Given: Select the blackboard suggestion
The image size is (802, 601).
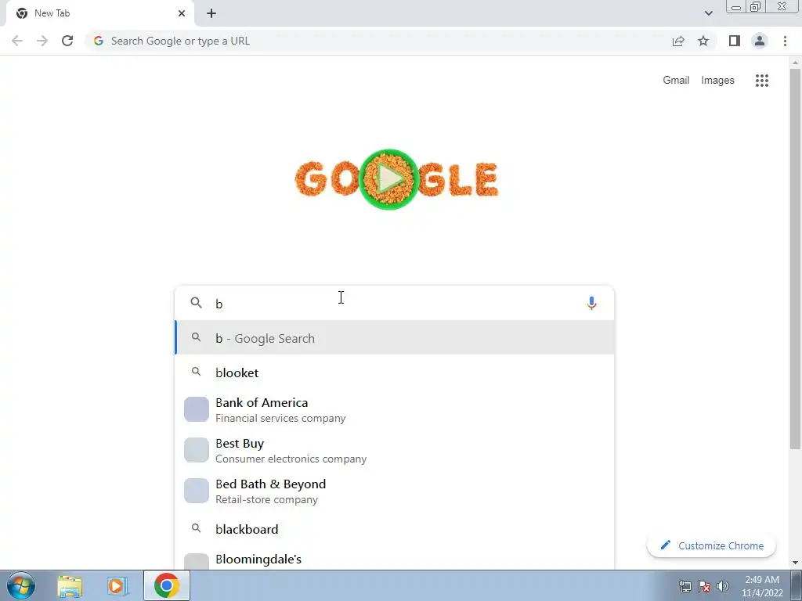Looking at the screenshot, I should click(x=394, y=529).
